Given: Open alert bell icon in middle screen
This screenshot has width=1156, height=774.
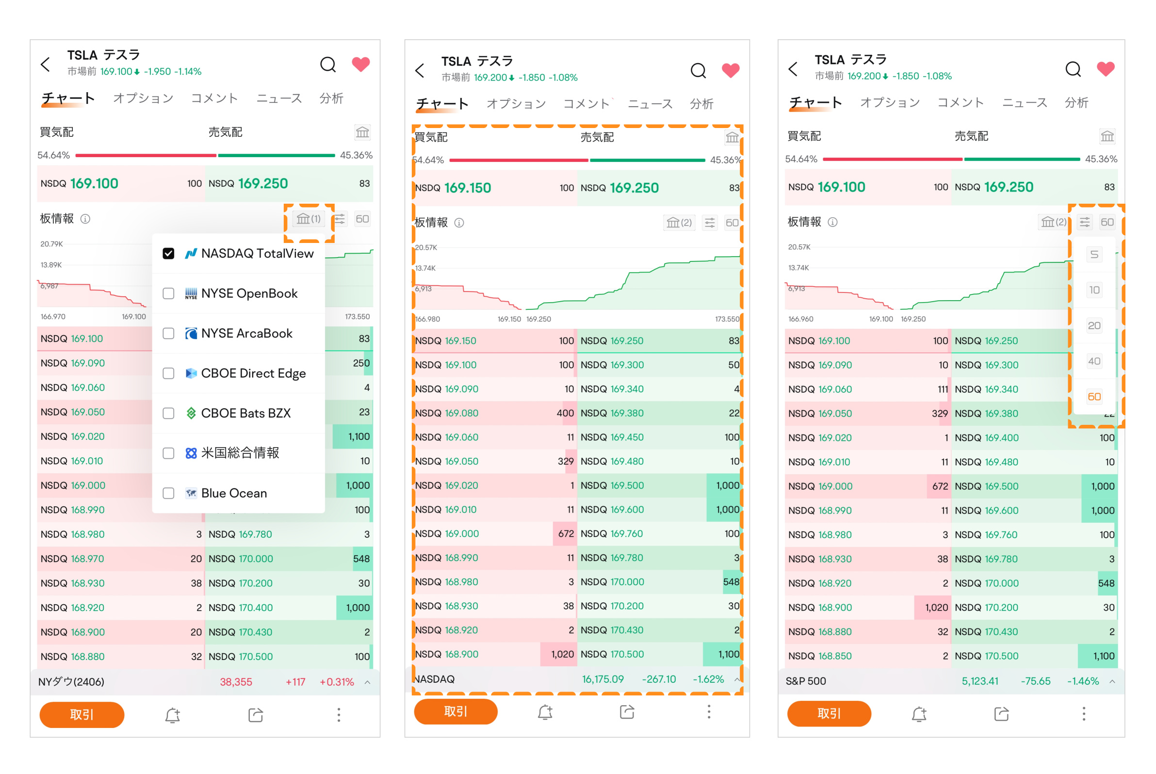Looking at the screenshot, I should [545, 712].
